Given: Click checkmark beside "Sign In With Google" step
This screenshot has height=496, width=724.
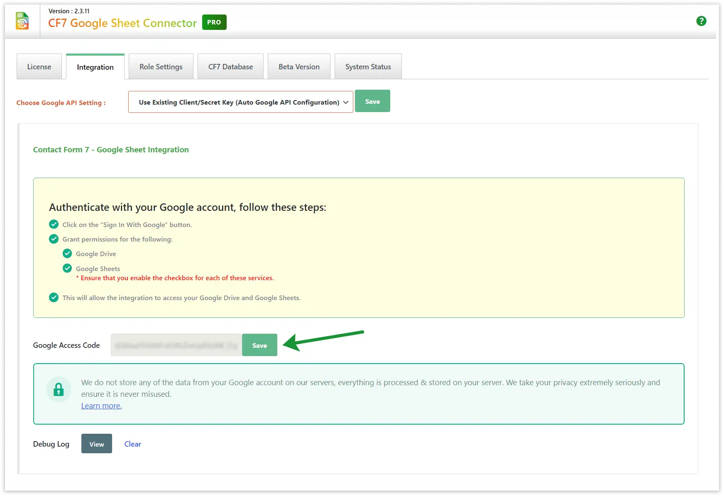Looking at the screenshot, I should tap(54, 225).
